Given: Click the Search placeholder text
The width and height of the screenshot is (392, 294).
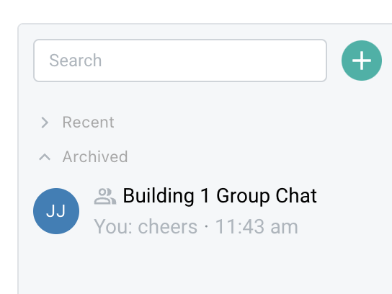Looking at the screenshot, I should (75, 61).
